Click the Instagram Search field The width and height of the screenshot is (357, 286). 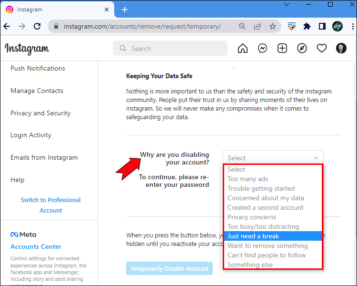170,48
